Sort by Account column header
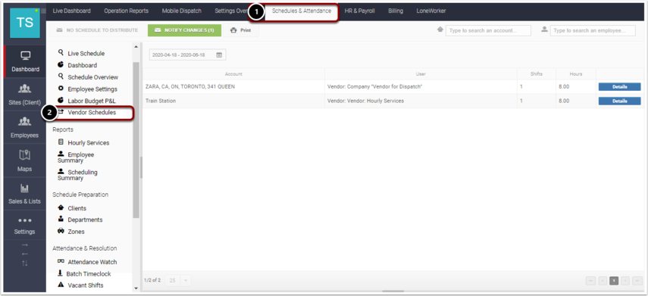 tap(233, 74)
